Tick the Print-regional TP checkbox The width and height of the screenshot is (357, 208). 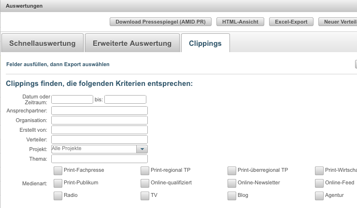tap(145, 170)
